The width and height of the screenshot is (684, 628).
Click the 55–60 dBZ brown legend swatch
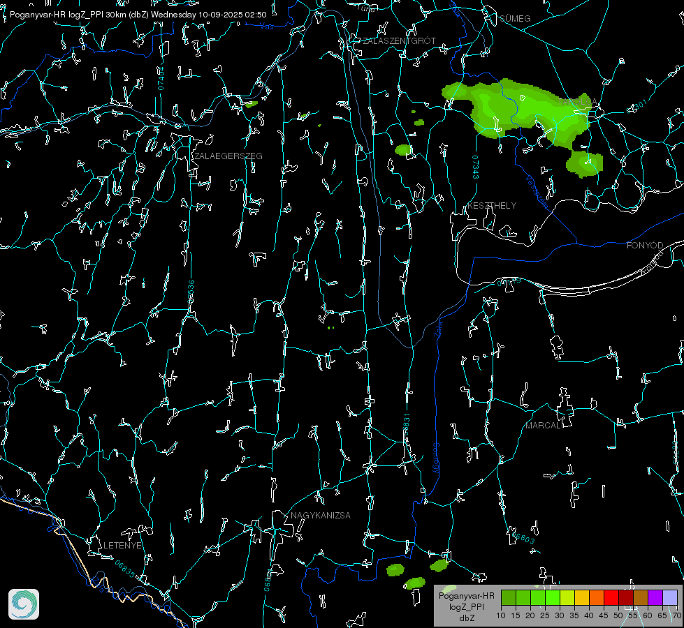coord(641,597)
